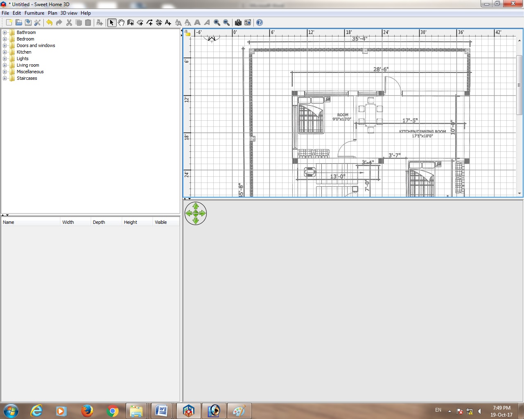The image size is (524, 419).
Task: Click the plan lock icon
Action: (x=187, y=33)
